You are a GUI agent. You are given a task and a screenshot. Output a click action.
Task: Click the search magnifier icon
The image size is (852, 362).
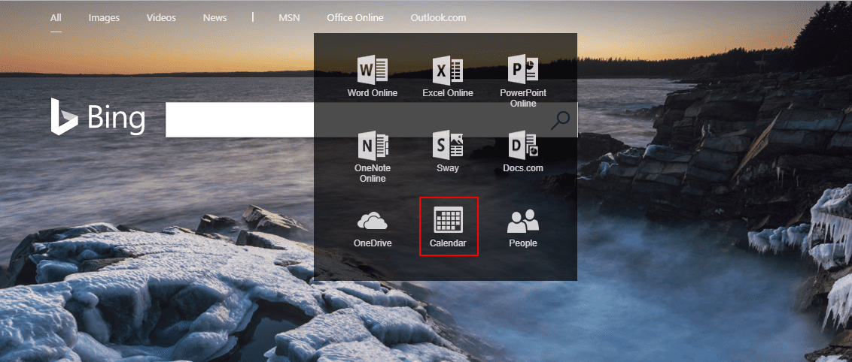(x=560, y=120)
